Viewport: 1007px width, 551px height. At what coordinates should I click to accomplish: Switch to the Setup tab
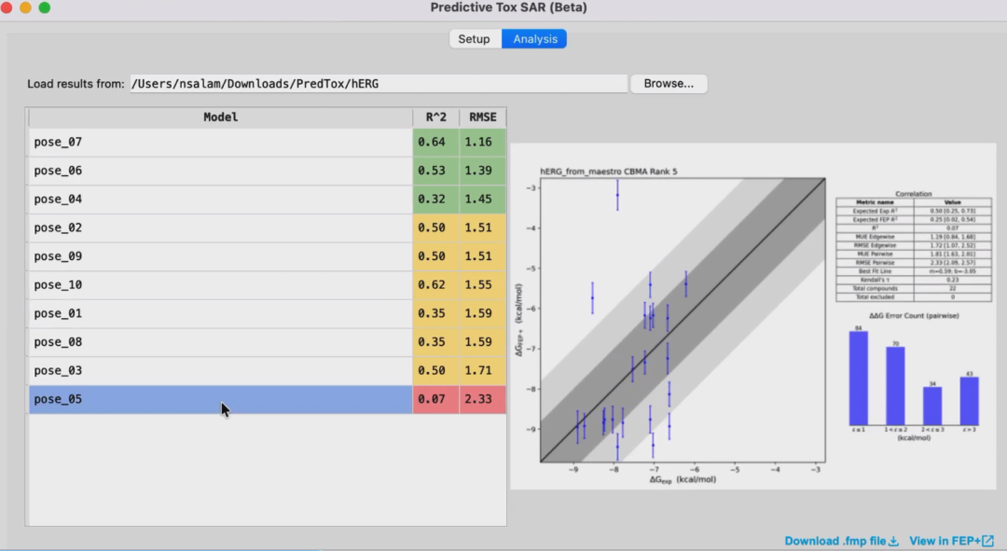(475, 39)
